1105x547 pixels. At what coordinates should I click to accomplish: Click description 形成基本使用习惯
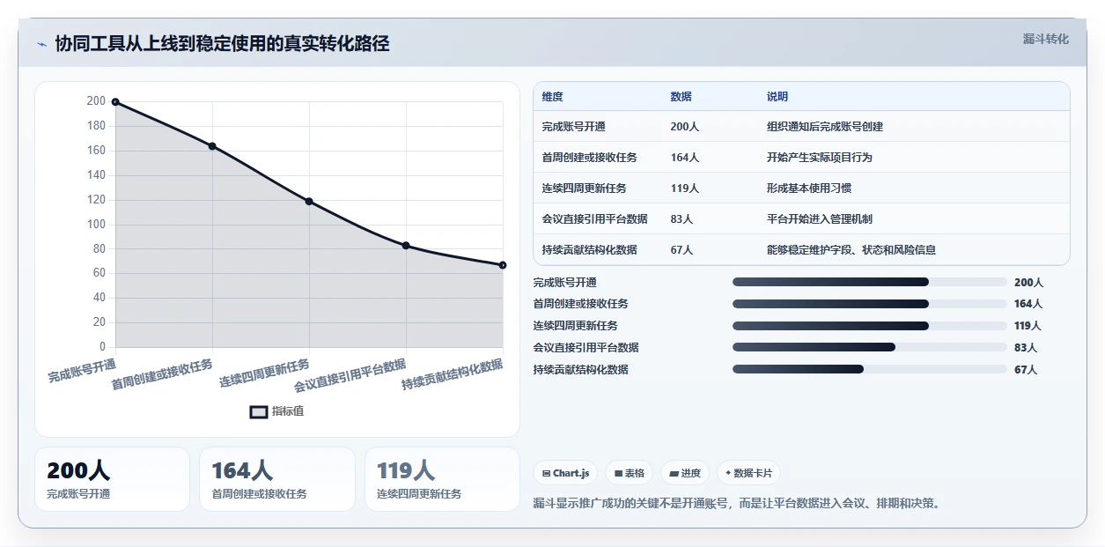[x=809, y=188]
